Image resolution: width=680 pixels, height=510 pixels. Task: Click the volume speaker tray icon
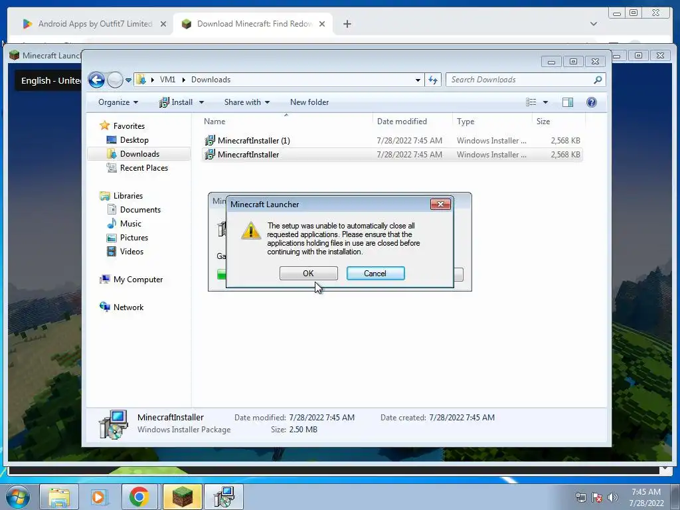613,497
